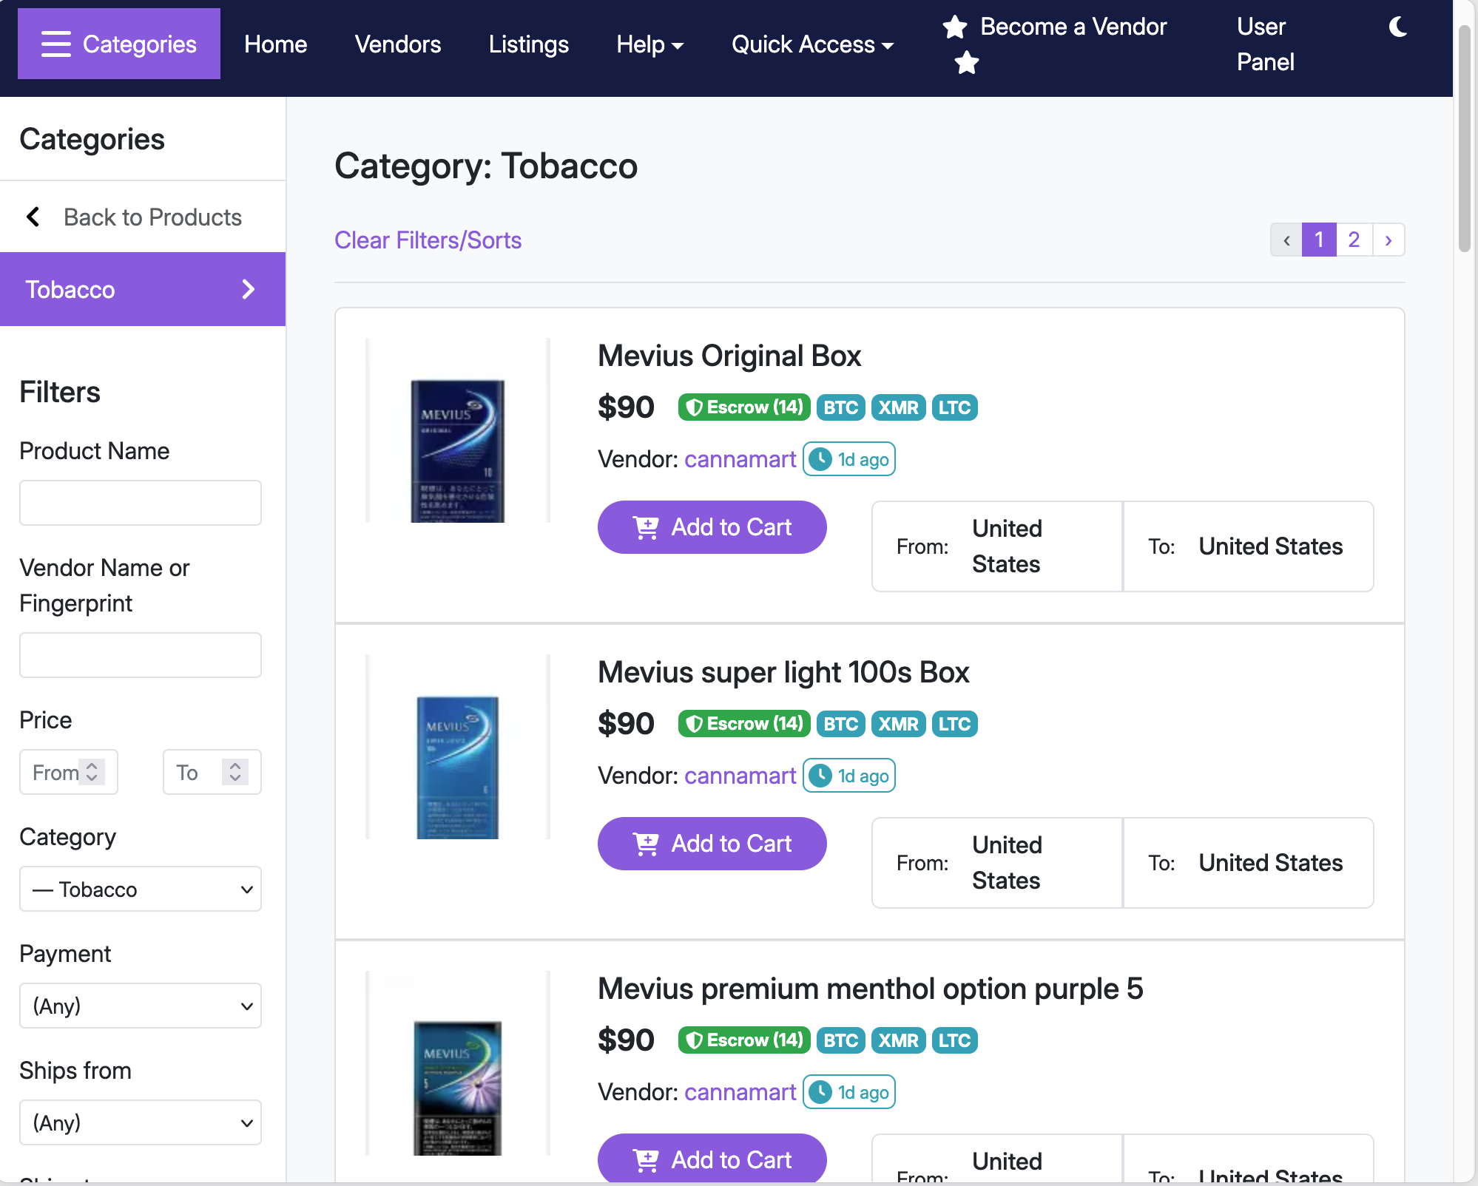Open Mevius super light 100s Box title
The height and width of the screenshot is (1186, 1478).
click(x=783, y=672)
